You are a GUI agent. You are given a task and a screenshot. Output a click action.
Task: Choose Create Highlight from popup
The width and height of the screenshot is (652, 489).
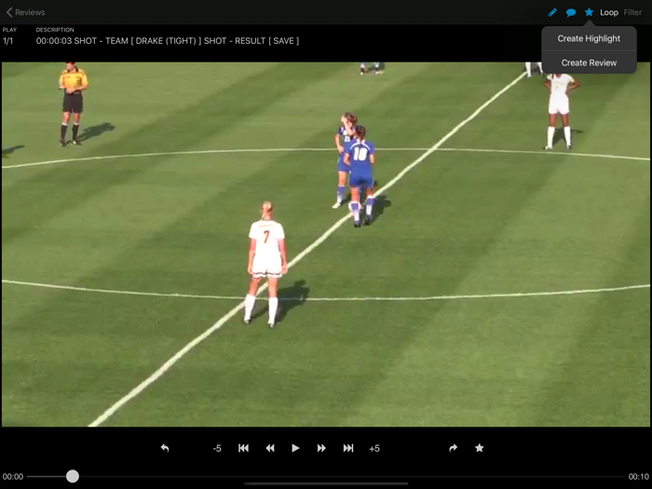pyautogui.click(x=589, y=39)
